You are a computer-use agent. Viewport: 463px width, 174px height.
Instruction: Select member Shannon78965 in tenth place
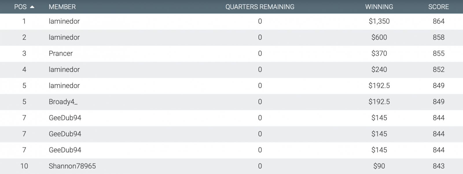click(x=72, y=166)
